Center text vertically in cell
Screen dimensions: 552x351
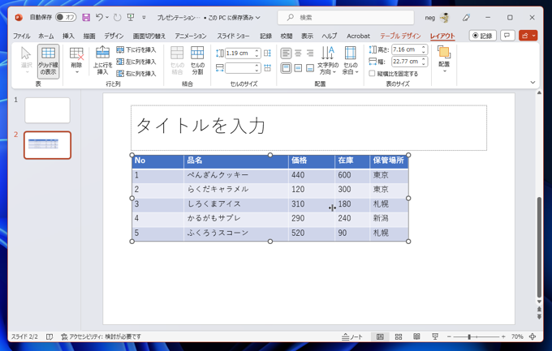298,68
